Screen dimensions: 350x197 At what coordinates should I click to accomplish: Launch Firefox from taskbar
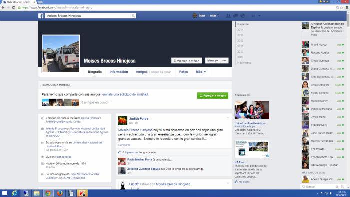tap(59, 193)
